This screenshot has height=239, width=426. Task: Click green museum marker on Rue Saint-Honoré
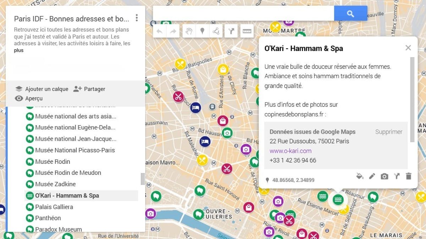[x=200, y=191]
